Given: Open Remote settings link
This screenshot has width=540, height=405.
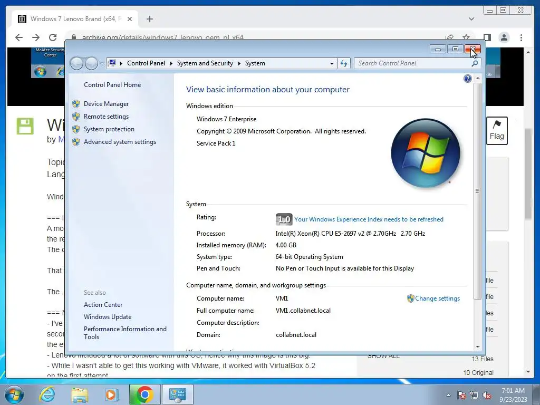Looking at the screenshot, I should 106,117.
